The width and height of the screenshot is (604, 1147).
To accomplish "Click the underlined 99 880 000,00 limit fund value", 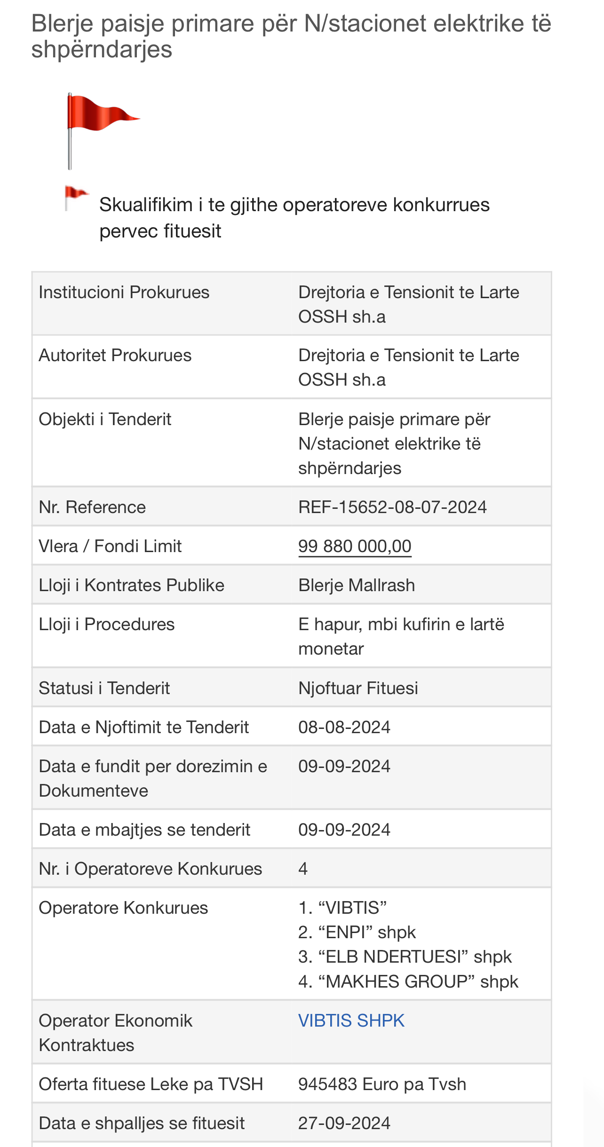I will tap(355, 546).
